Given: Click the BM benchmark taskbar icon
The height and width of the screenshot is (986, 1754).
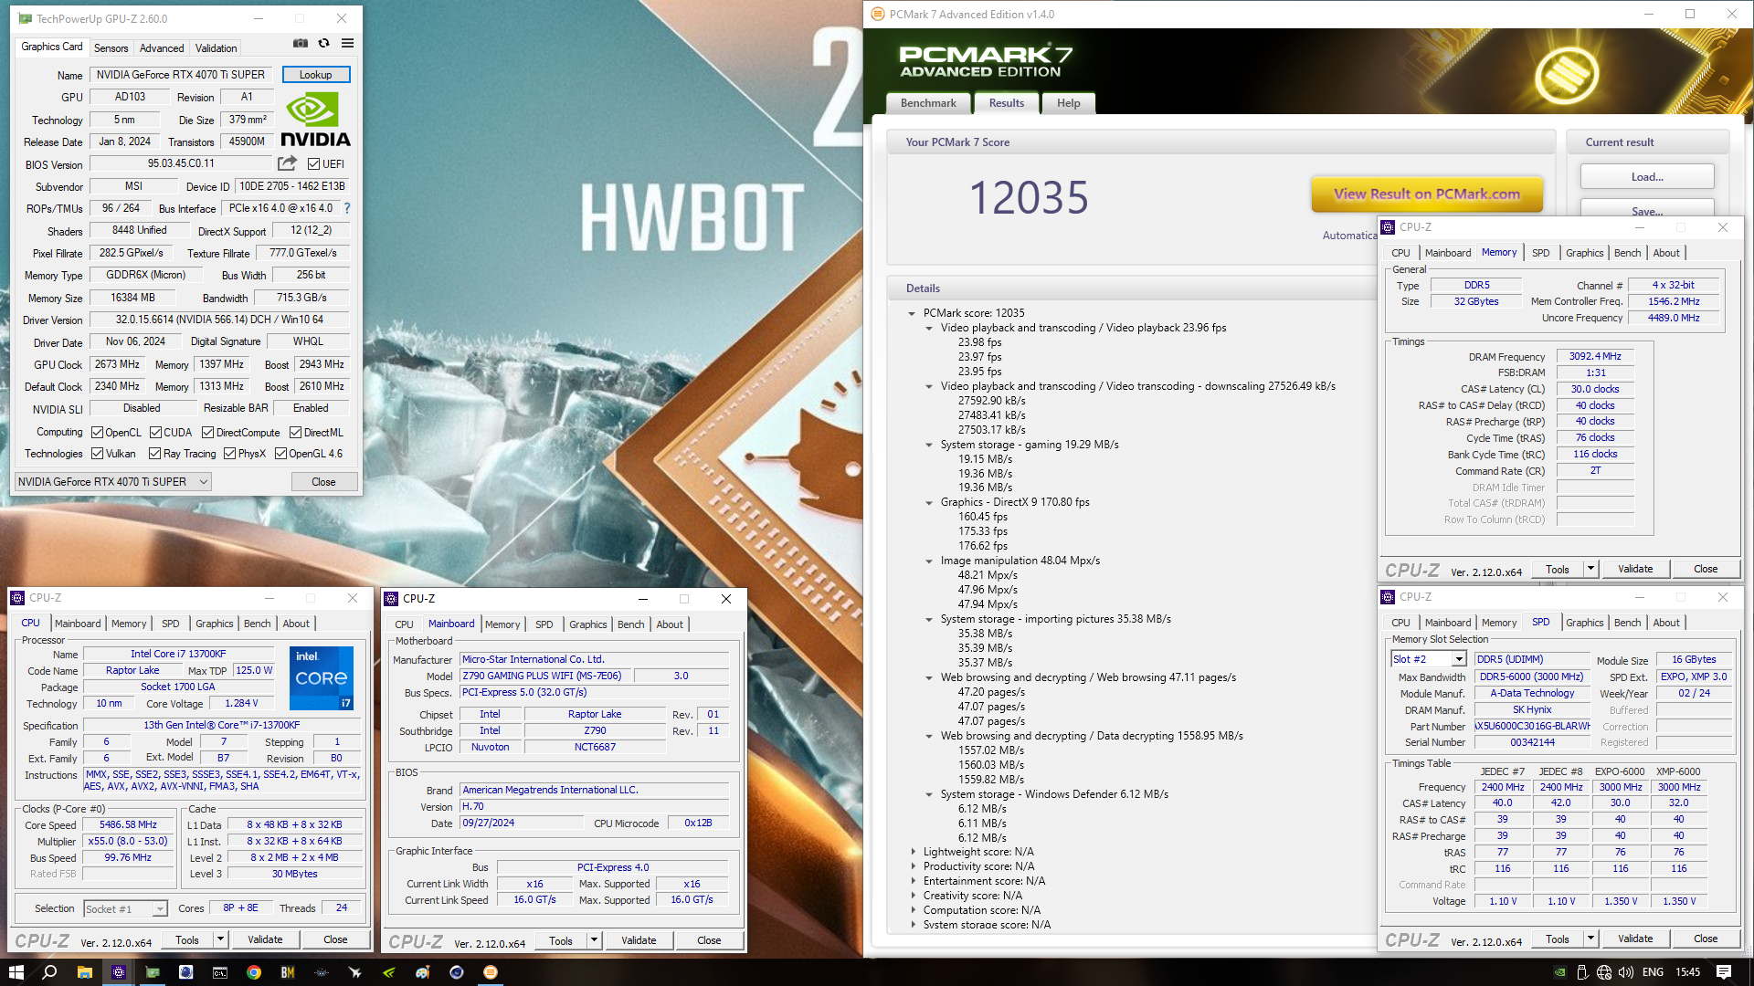Looking at the screenshot, I should 288,972.
